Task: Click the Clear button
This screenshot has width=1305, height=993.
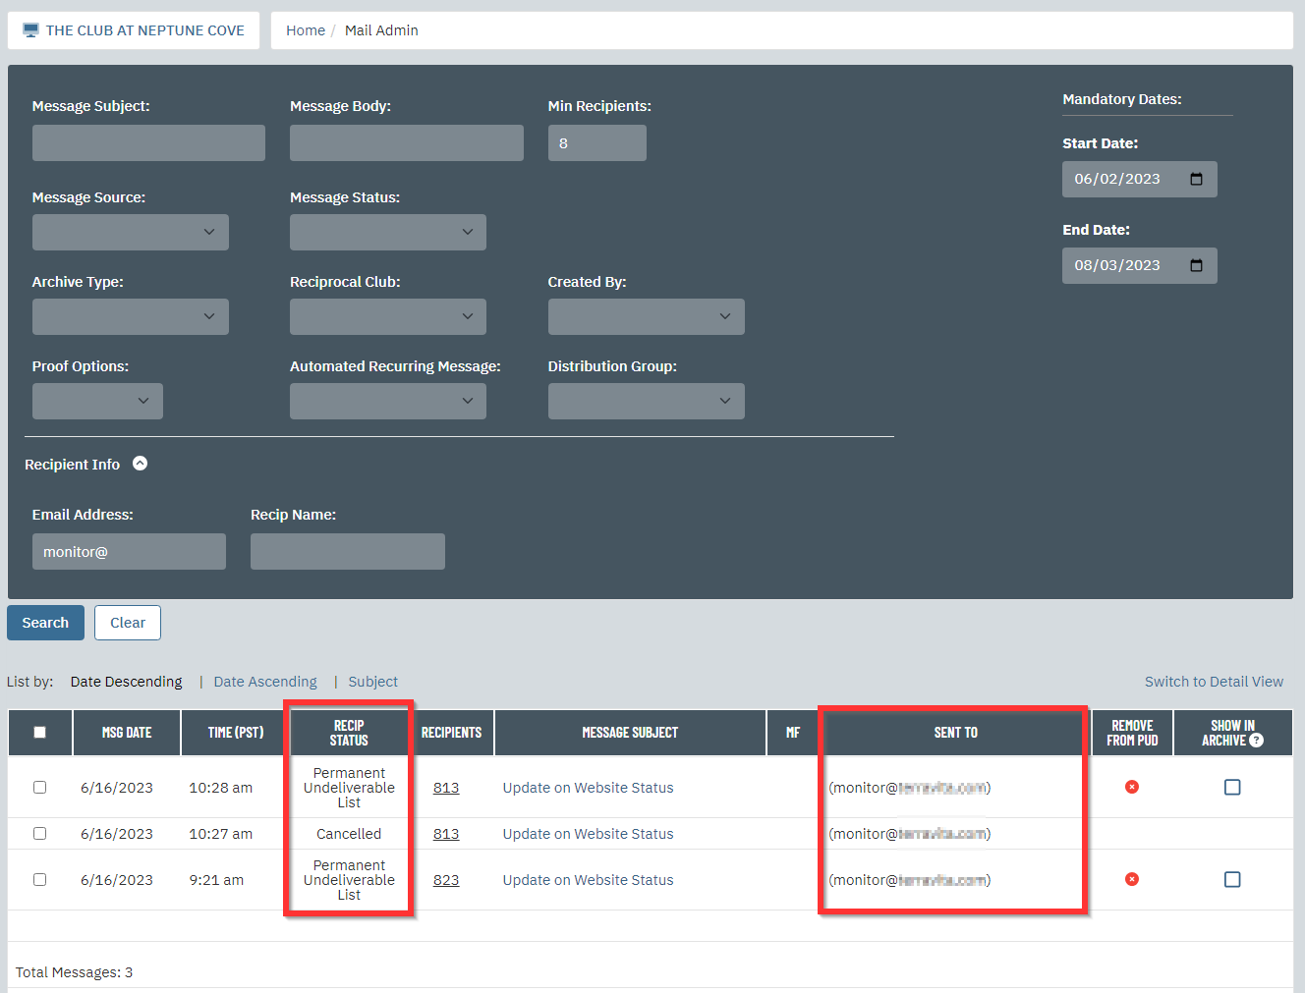Action: (128, 623)
